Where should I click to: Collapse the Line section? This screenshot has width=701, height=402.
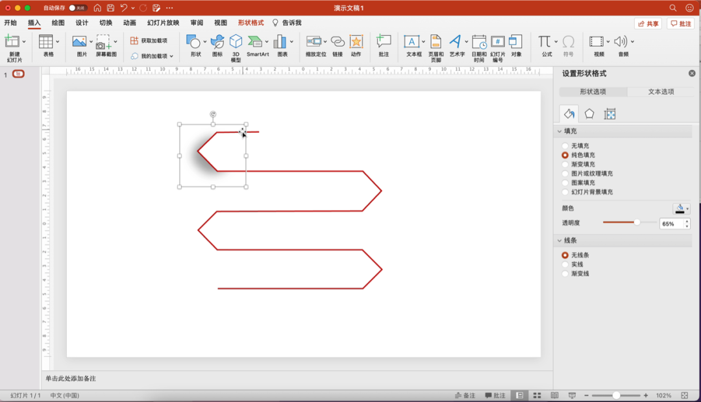click(560, 241)
